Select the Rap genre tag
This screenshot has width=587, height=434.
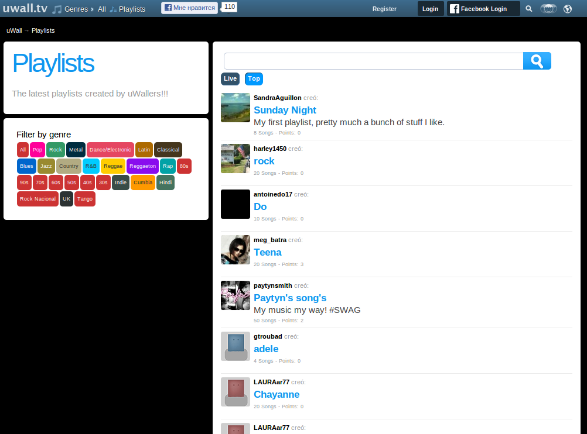click(x=168, y=166)
